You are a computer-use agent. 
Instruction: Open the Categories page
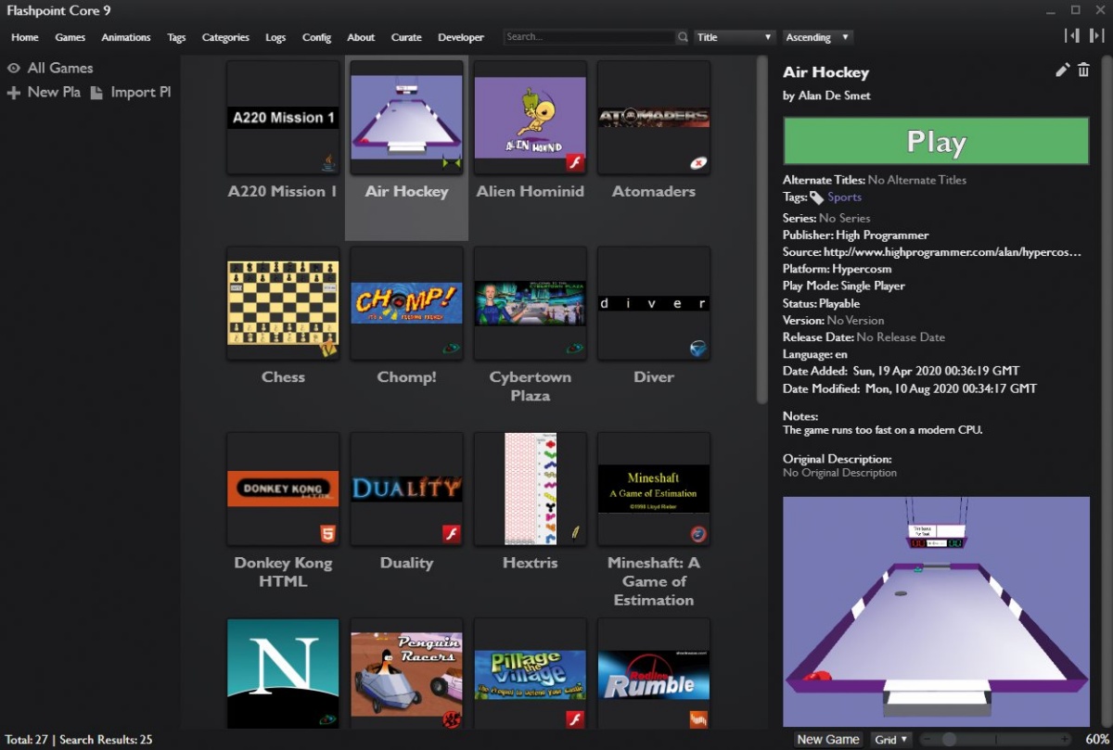[x=225, y=37]
